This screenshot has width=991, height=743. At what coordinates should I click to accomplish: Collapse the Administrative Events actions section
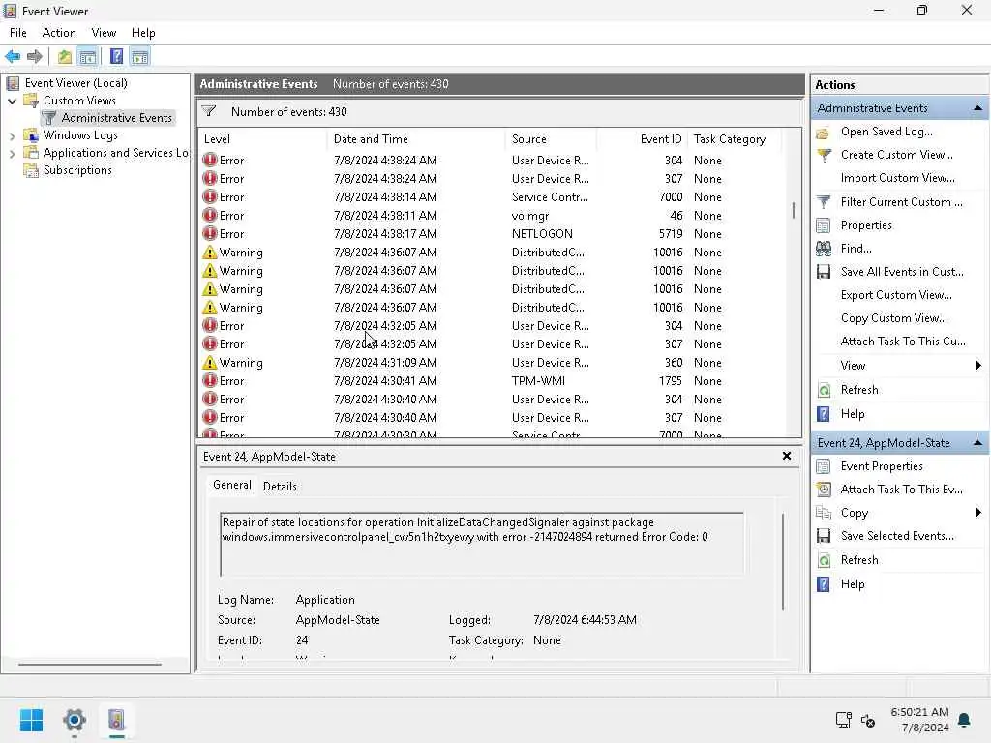[x=977, y=108]
